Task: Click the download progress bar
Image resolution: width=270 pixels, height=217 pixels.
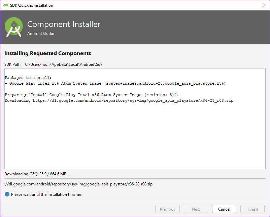Action: click(135, 179)
